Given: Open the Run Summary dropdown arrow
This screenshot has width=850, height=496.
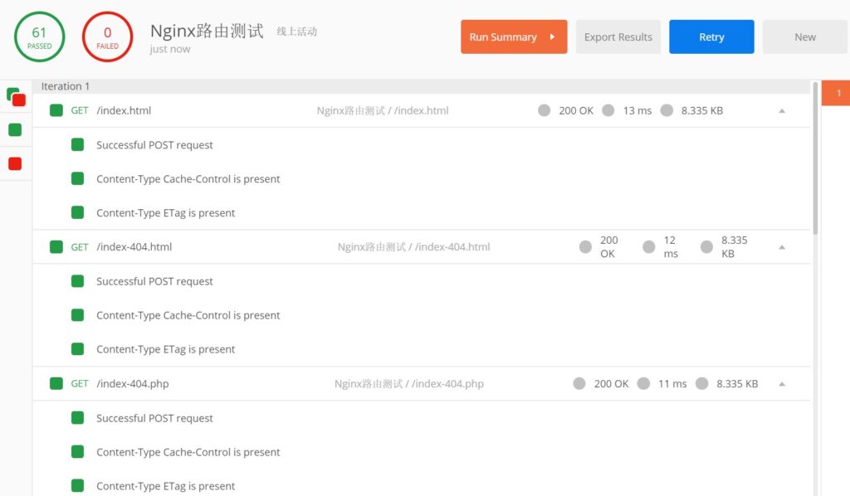Looking at the screenshot, I should (x=552, y=37).
